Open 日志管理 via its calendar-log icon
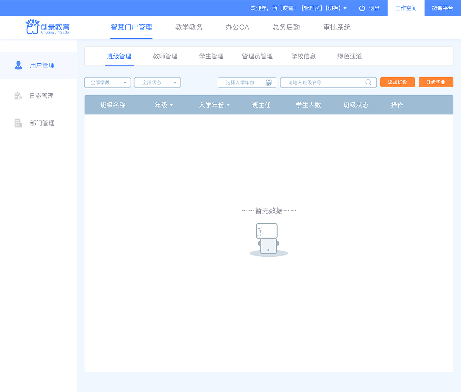 (18, 95)
